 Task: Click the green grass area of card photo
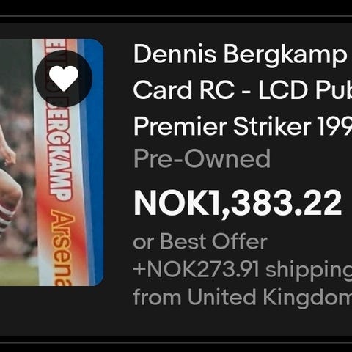tap(18, 273)
